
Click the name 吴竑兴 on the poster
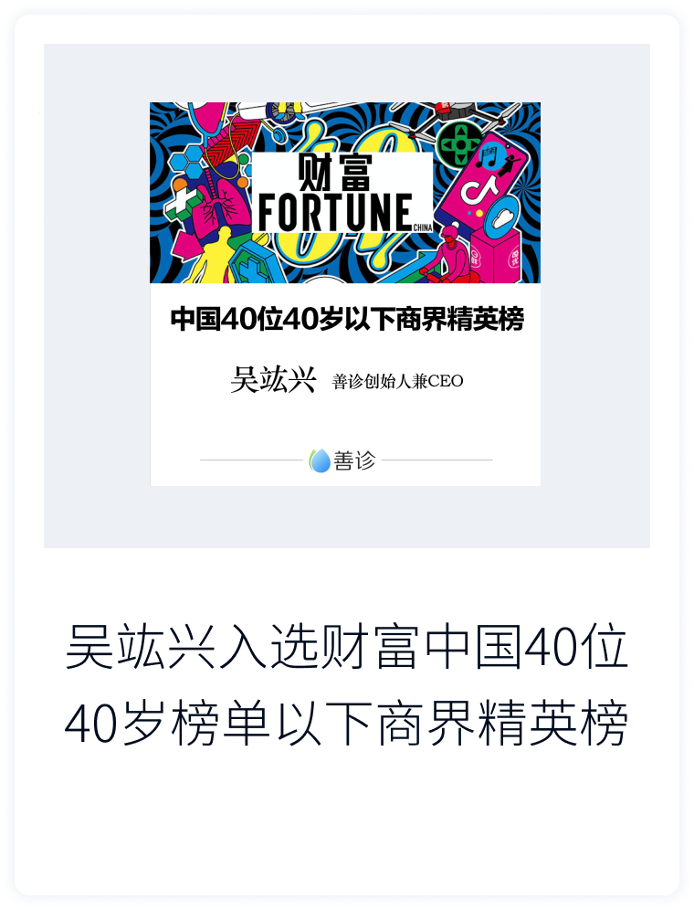click(273, 380)
